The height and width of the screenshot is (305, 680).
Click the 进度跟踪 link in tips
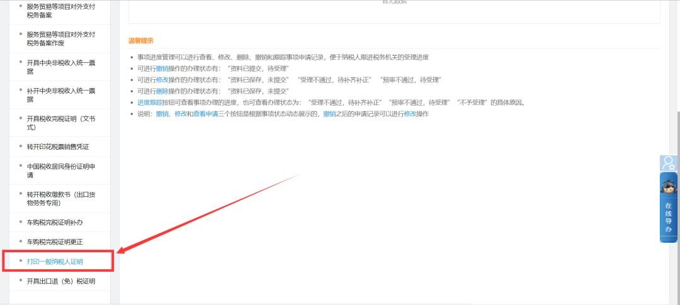(x=150, y=103)
